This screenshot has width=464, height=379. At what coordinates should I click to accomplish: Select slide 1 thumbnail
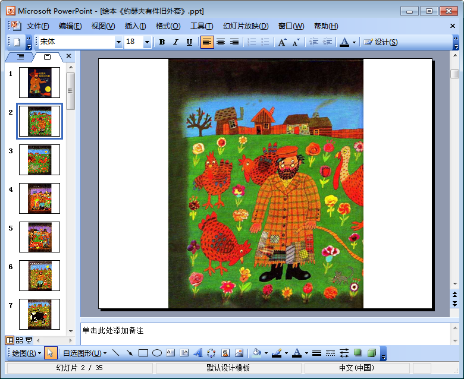40,83
